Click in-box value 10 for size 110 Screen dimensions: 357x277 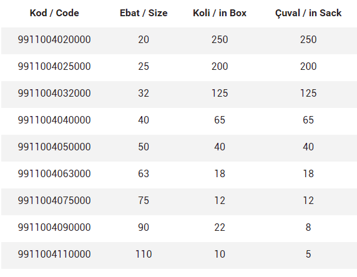point(220,254)
